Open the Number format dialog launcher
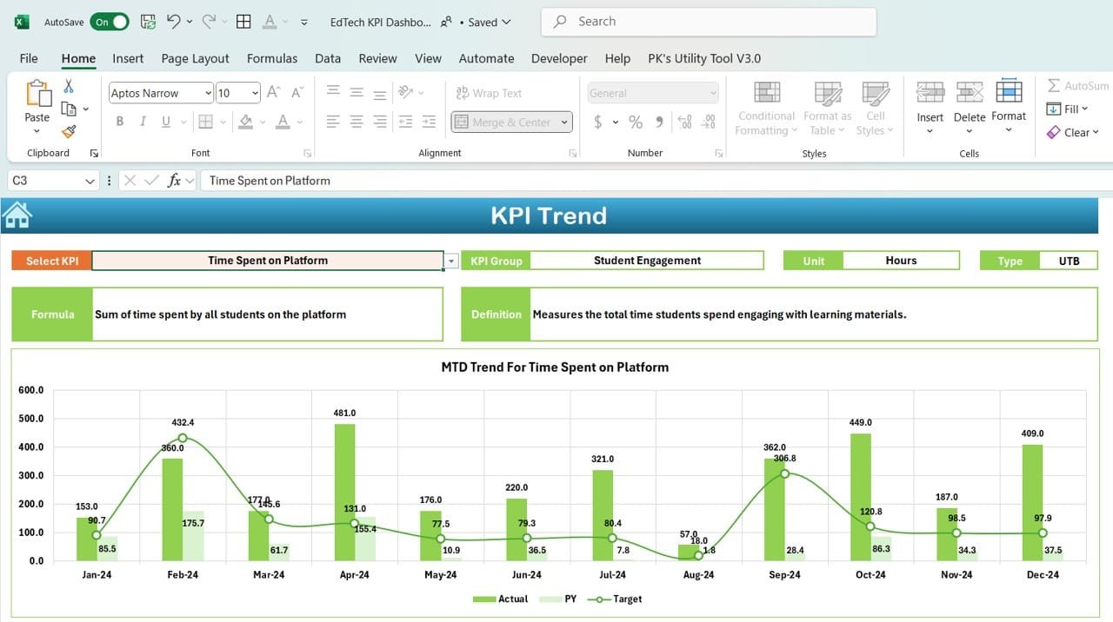The image size is (1113, 622). click(718, 153)
